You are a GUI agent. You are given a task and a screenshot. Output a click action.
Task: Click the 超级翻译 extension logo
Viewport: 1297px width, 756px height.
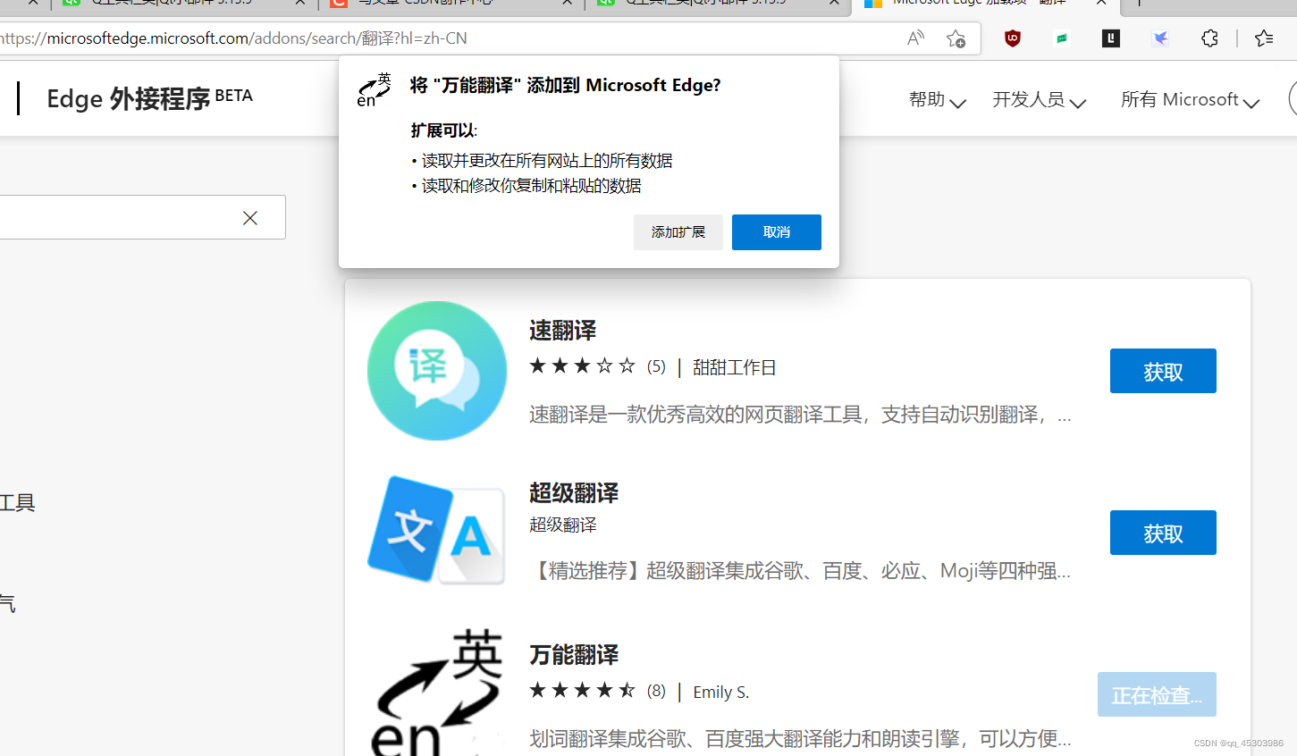click(x=437, y=531)
